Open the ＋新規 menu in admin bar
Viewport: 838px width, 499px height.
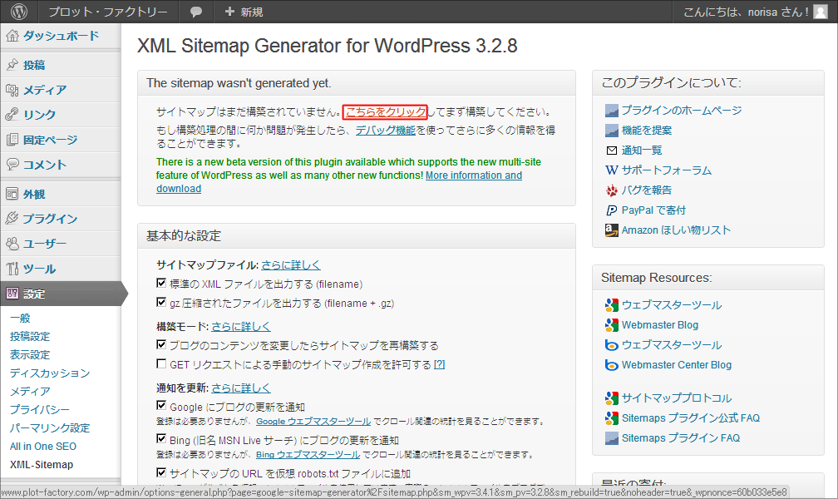point(244,12)
